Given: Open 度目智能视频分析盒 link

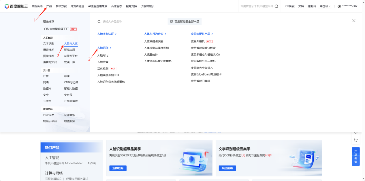Looking at the screenshot, I should tap(203, 48).
